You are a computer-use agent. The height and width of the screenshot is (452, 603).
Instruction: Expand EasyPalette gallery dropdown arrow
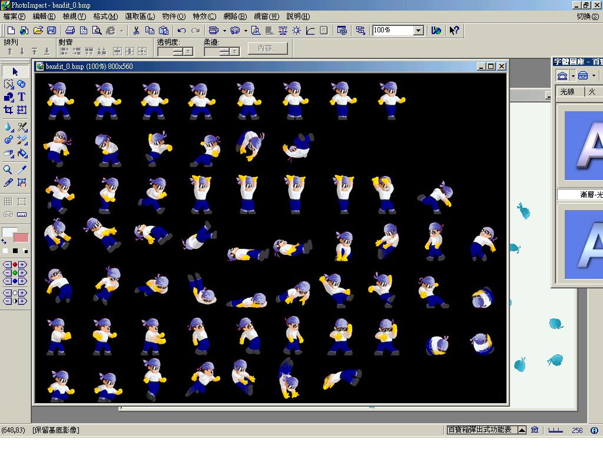click(x=573, y=76)
